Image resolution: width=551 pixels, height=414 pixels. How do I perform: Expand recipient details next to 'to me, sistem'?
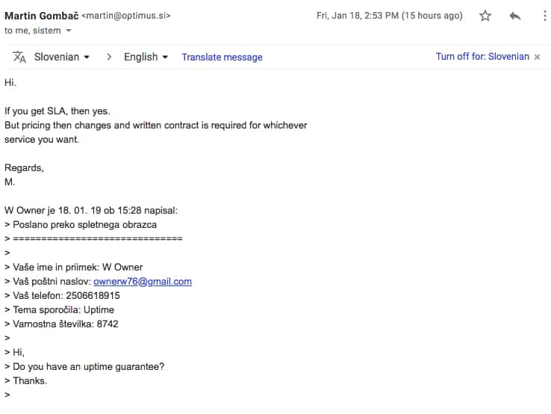pyautogui.click(x=69, y=31)
